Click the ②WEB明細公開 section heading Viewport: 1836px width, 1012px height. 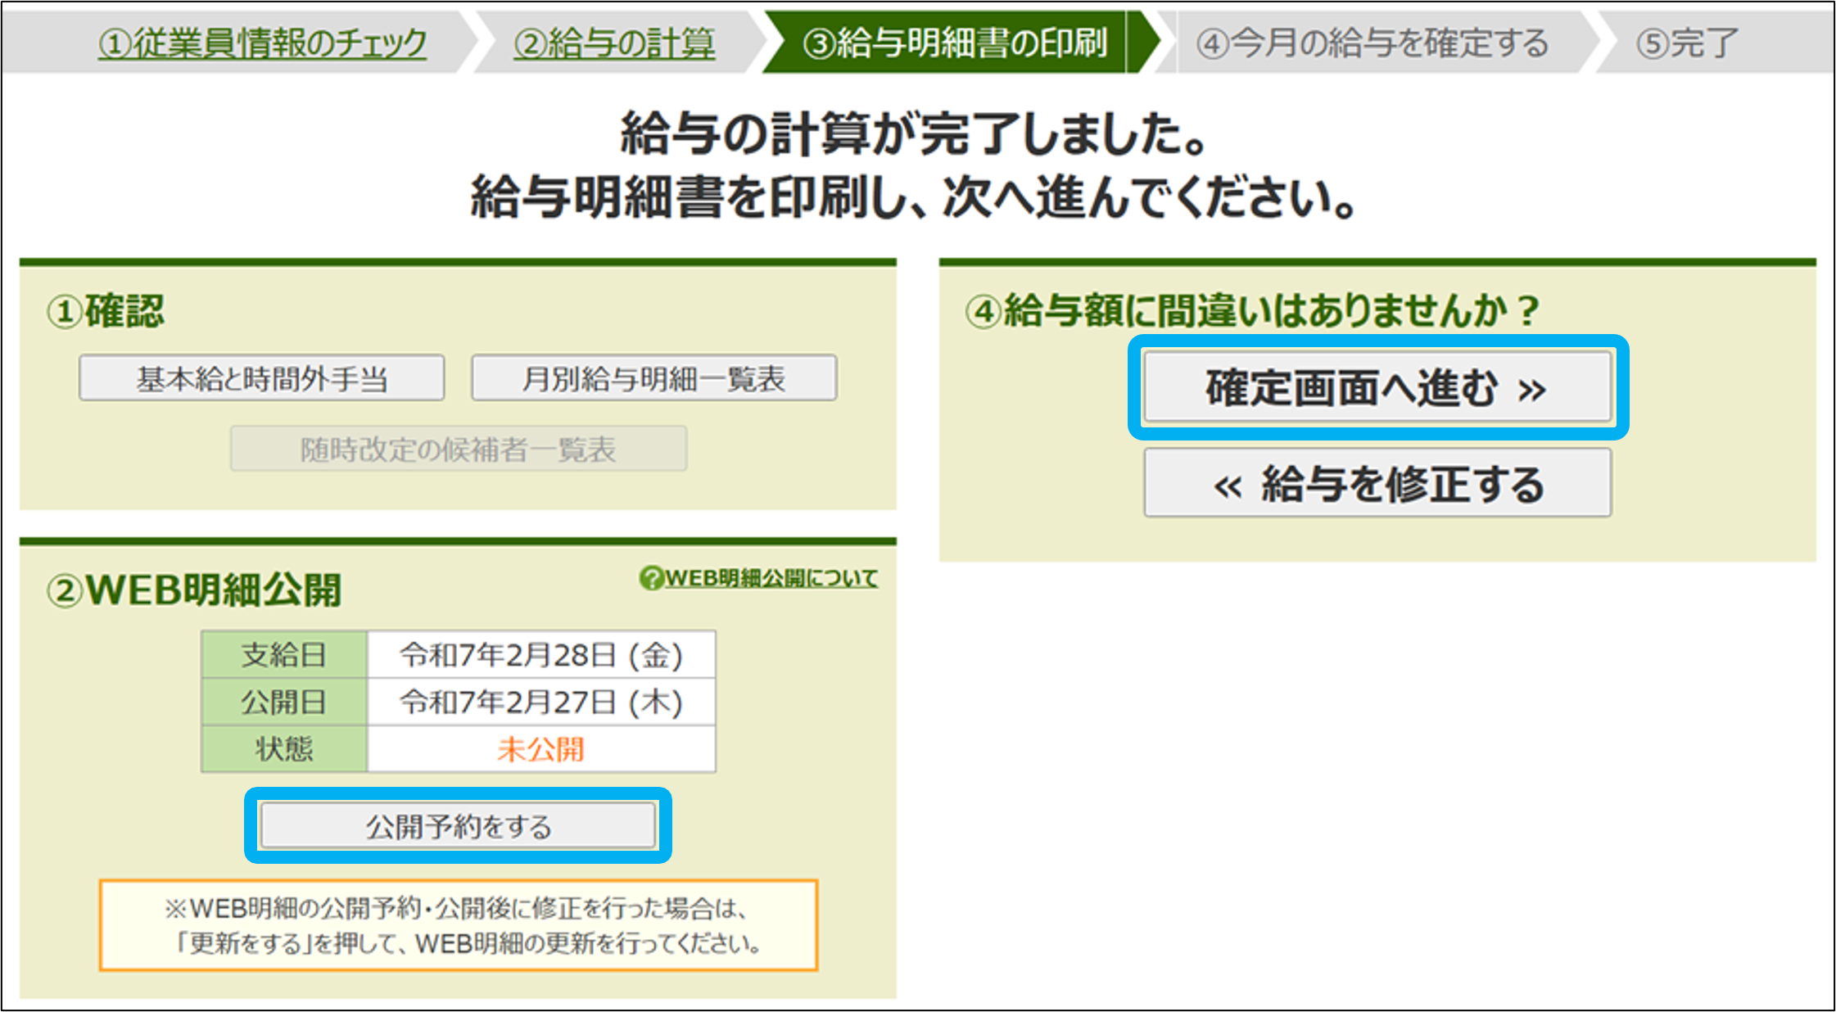coord(194,590)
